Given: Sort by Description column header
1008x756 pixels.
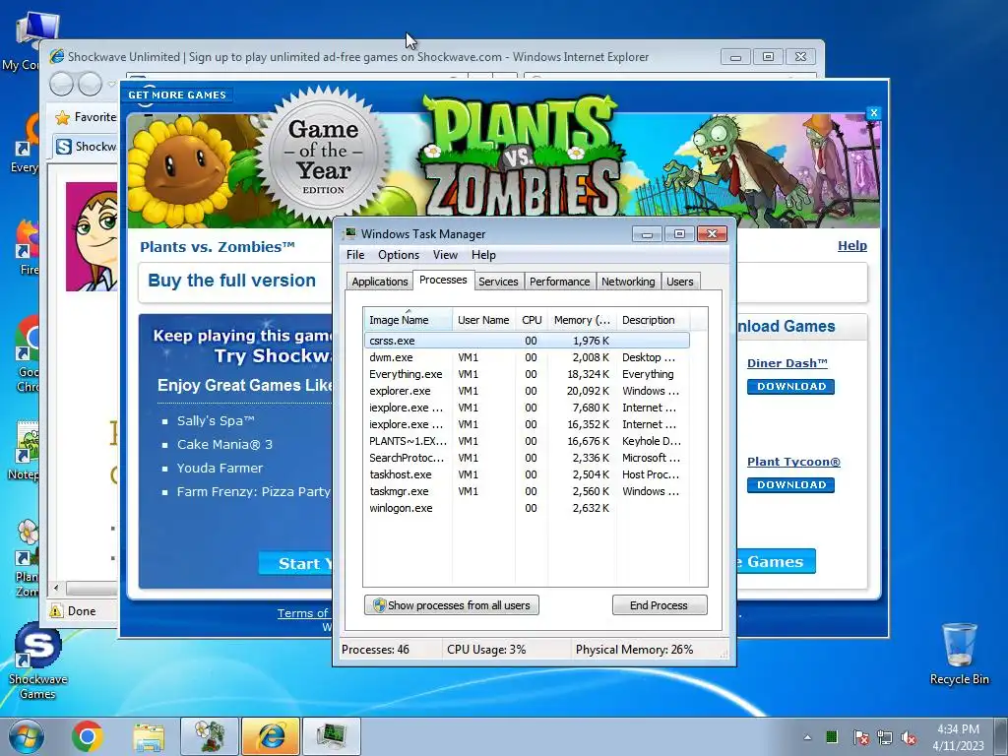Looking at the screenshot, I should (x=653, y=320).
